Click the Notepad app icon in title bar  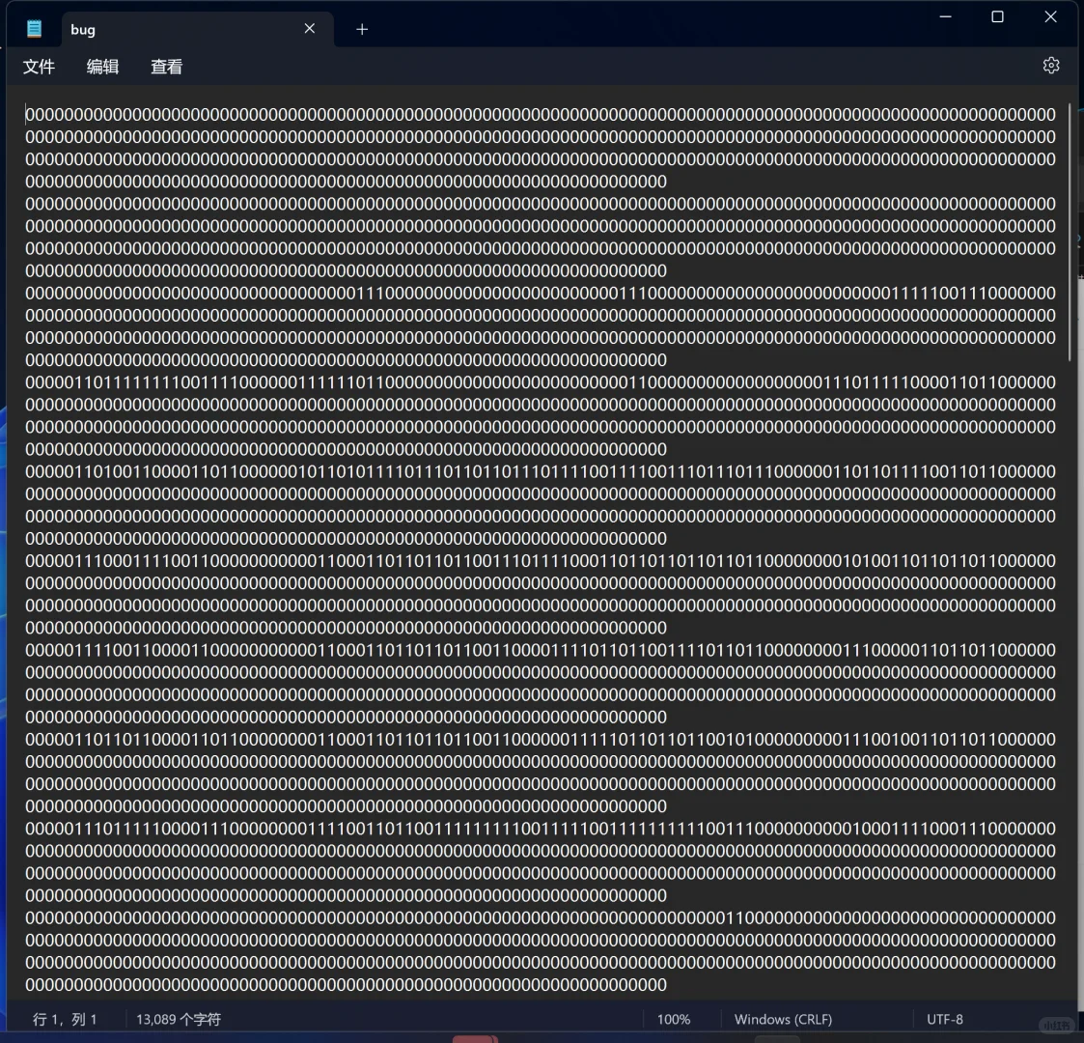coord(34,29)
